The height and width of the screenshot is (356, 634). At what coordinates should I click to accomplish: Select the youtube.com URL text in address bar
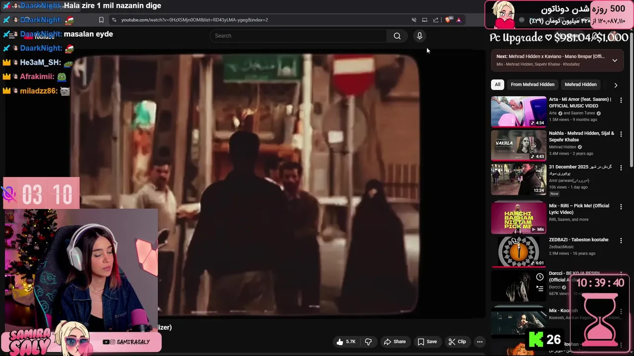point(195,20)
